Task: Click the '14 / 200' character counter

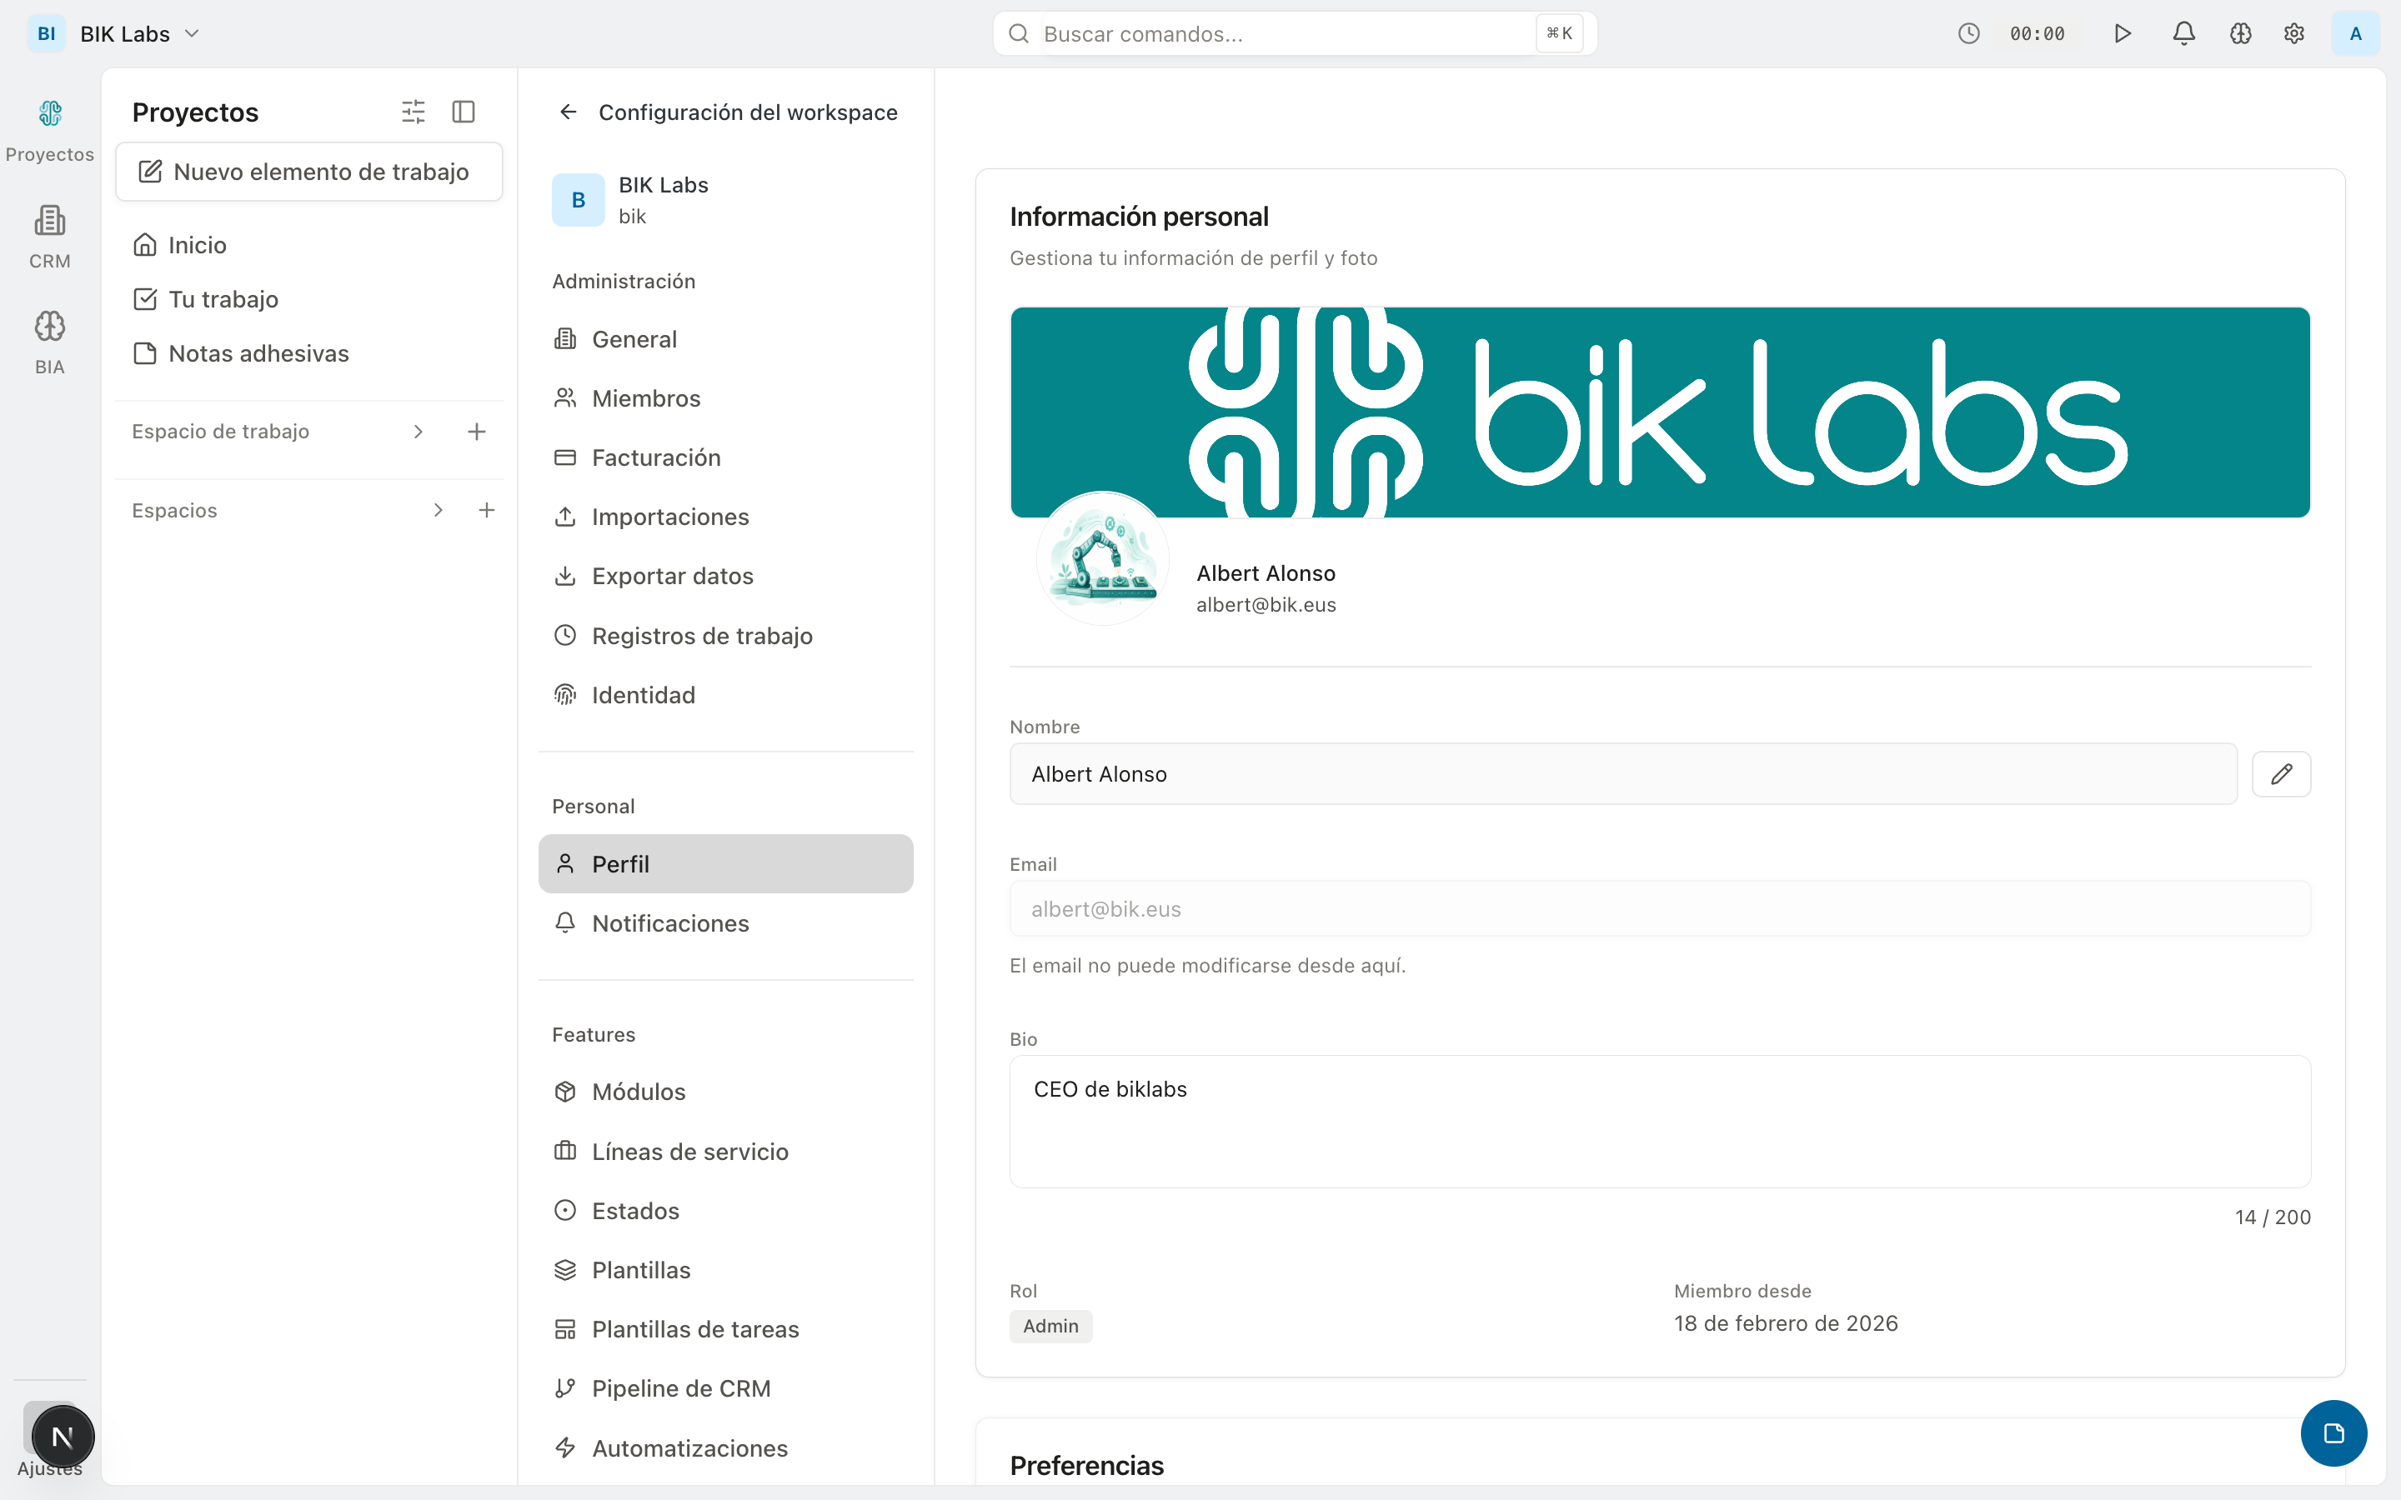Action: click(2272, 1217)
